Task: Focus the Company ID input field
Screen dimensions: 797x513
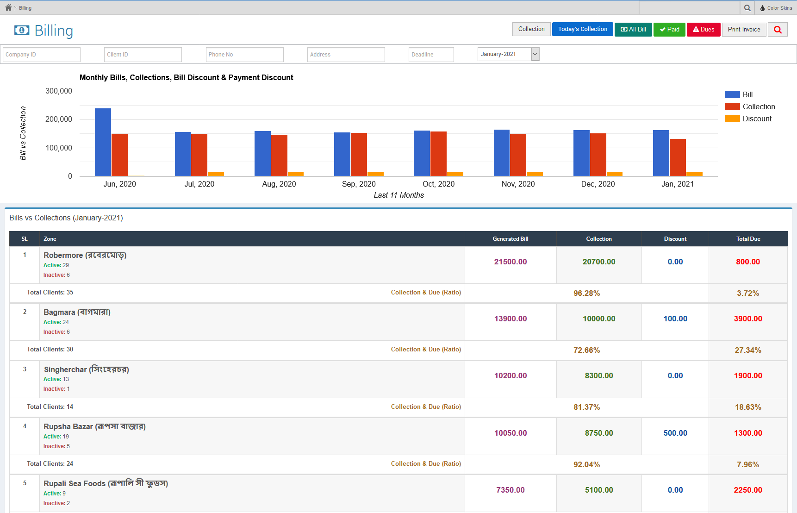Action: (42, 55)
